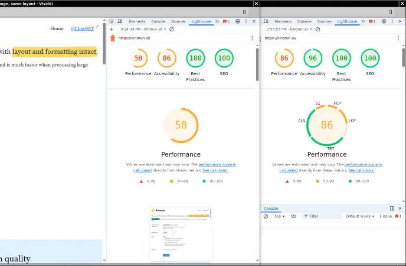Open Sources tab in right DevTools
The height and width of the screenshot is (266, 406).
pos(324,21)
